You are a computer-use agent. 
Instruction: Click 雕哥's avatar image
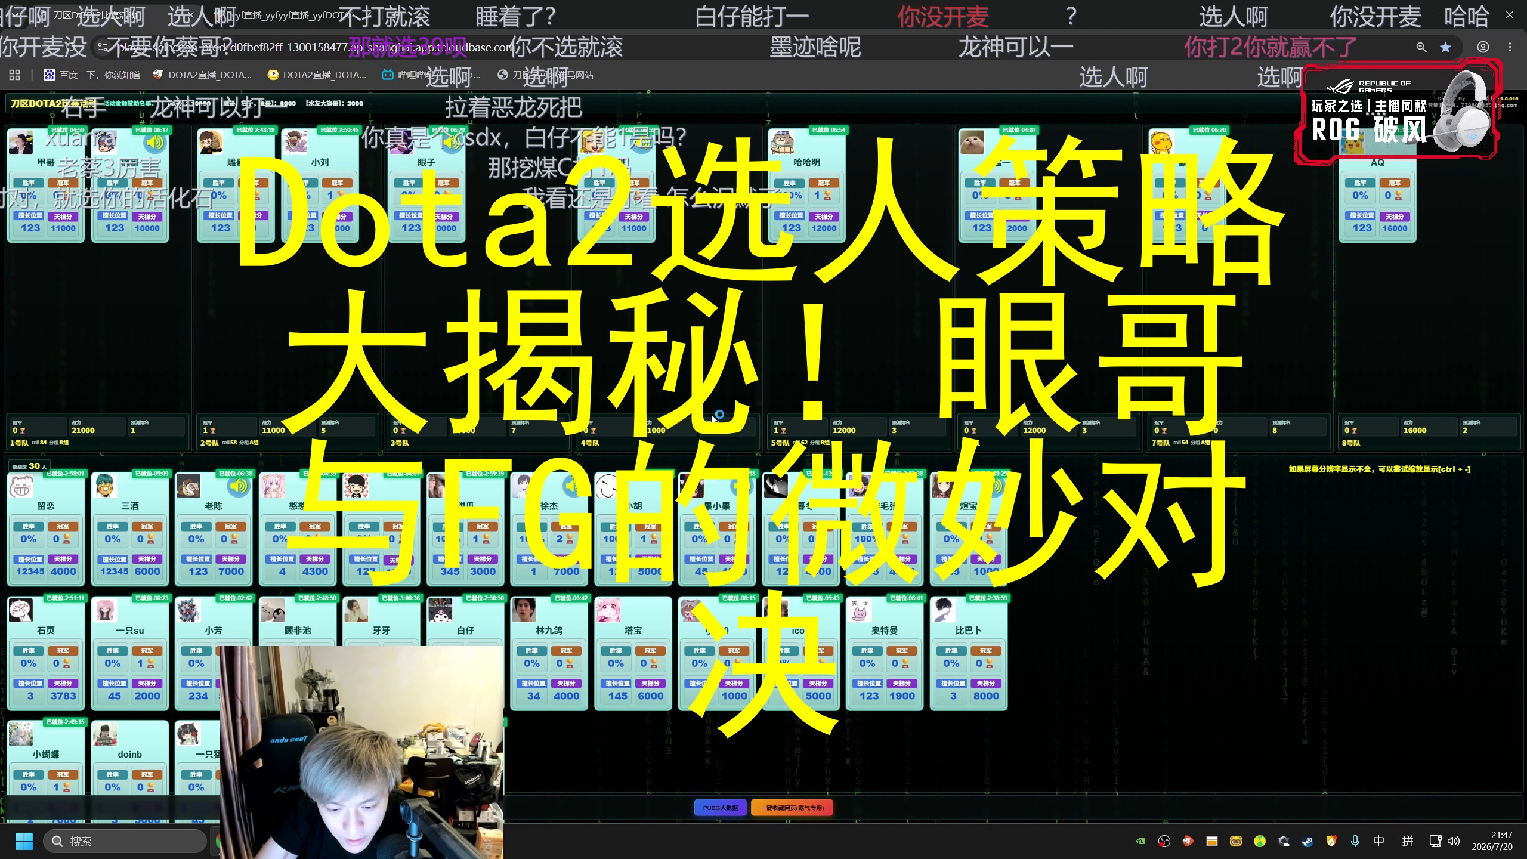click(211, 143)
